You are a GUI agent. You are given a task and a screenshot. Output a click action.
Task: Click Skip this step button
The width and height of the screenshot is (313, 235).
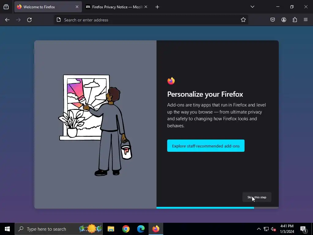pyautogui.click(x=257, y=197)
